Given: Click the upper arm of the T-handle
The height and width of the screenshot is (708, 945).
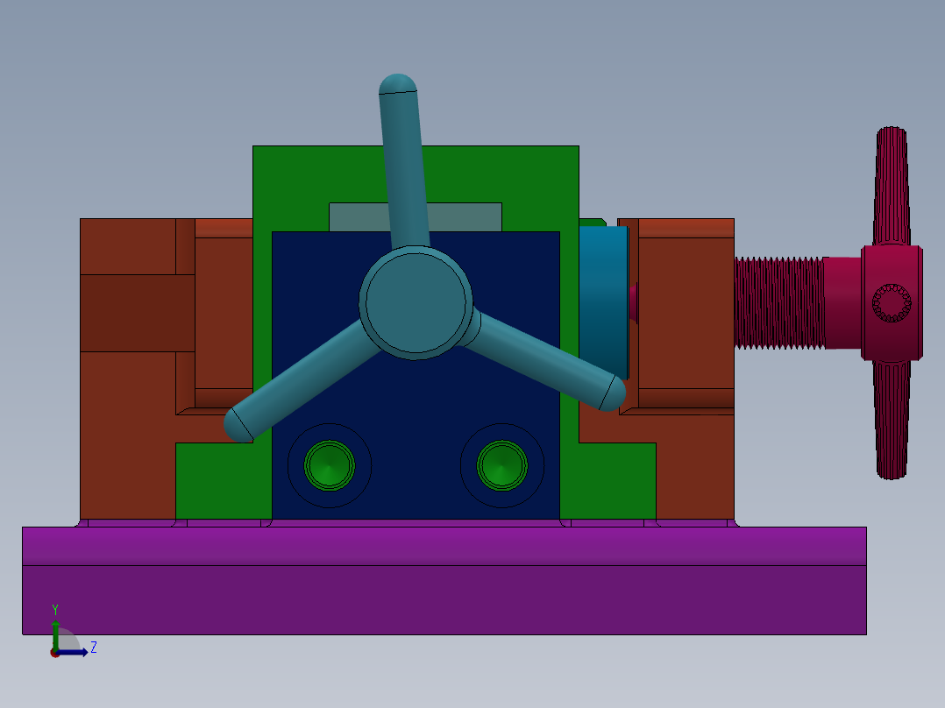Looking at the screenshot, I should pyautogui.click(x=891, y=184).
